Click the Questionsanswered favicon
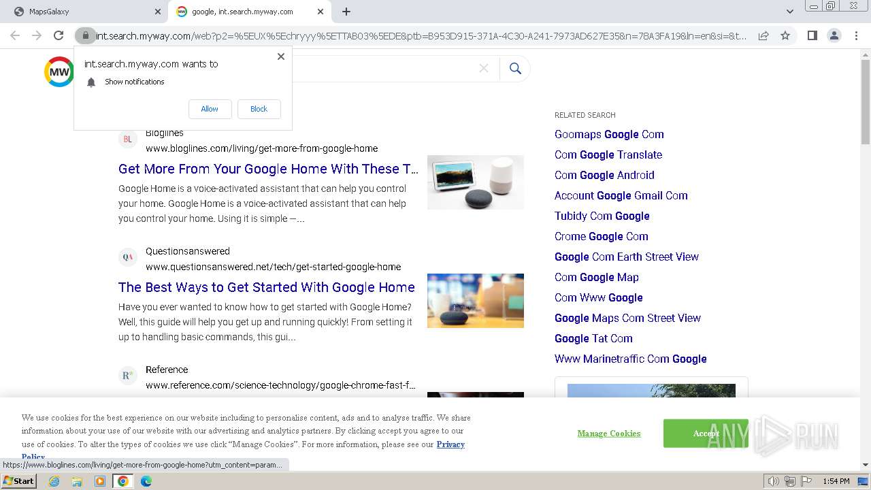This screenshot has height=490, width=871. coord(127,257)
